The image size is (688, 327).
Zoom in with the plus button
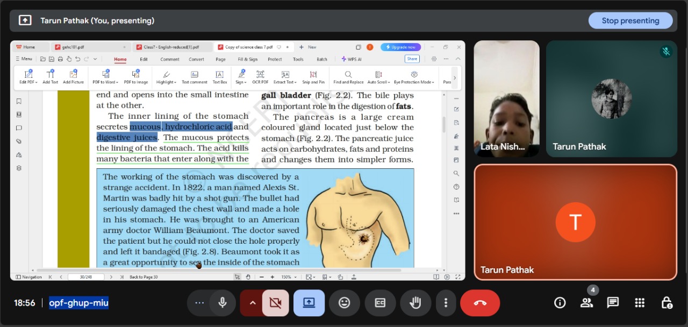click(x=273, y=277)
